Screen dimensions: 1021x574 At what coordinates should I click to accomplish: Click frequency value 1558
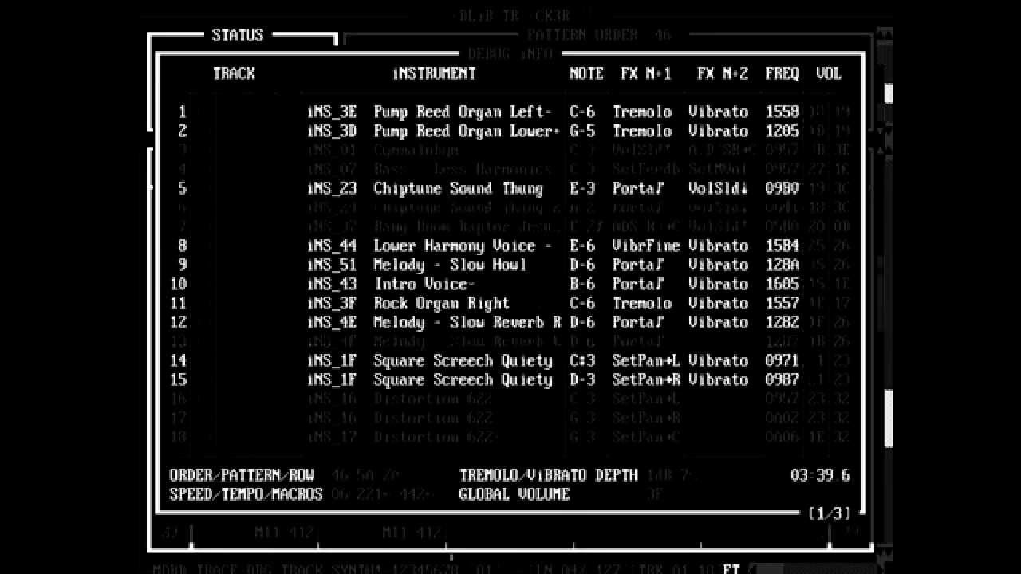click(x=782, y=112)
